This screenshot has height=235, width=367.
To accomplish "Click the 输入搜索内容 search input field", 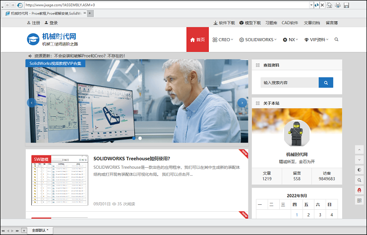I will [290, 83].
